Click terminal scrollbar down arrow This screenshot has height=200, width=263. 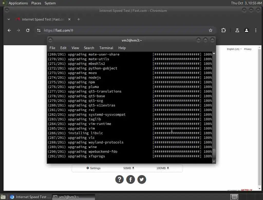(x=214, y=161)
